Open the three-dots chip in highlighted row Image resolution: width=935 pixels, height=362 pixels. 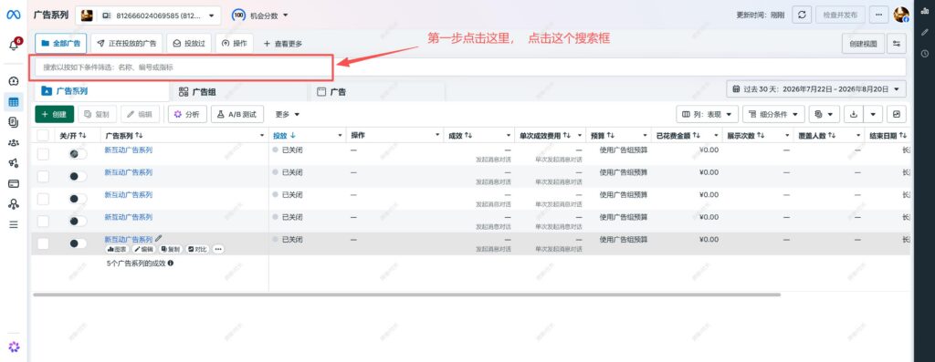click(218, 249)
